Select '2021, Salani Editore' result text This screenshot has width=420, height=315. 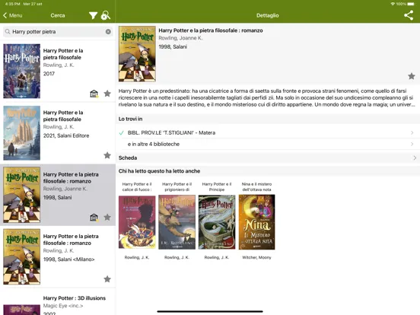[x=66, y=135]
